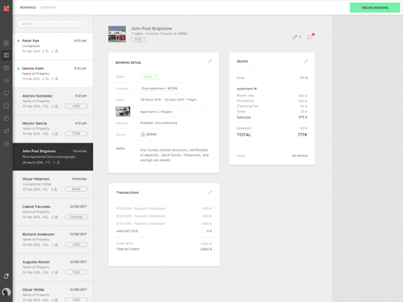Image resolution: width=403 pixels, height=302 pixels.
Task: Click the apartment thumbnail in Booking Detail
Action: [123, 111]
